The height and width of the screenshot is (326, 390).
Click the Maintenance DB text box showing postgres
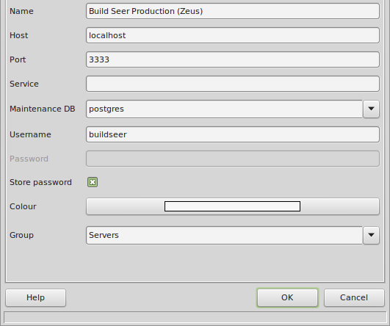coord(224,109)
